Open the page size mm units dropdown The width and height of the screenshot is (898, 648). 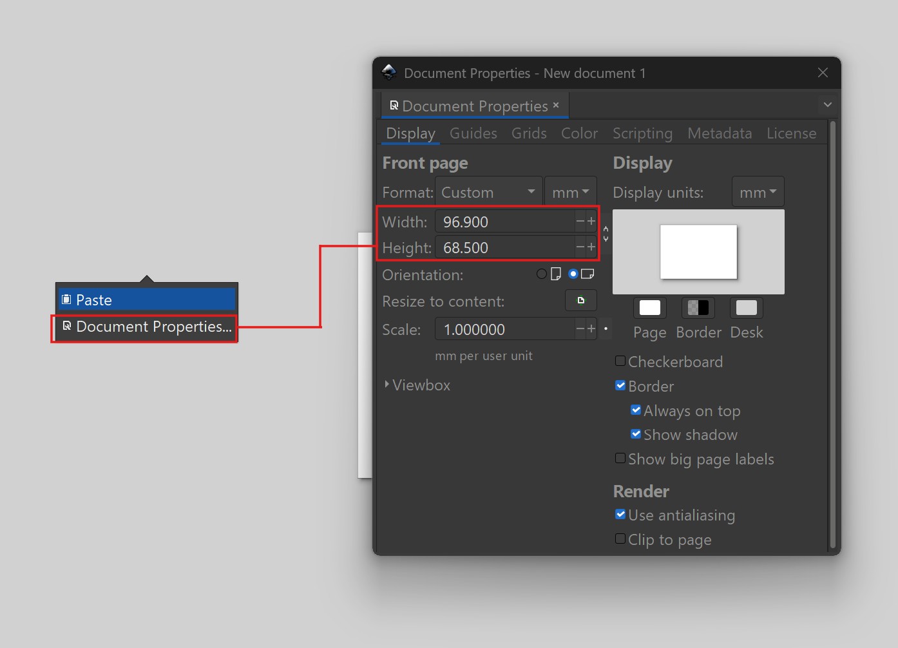pyautogui.click(x=571, y=192)
